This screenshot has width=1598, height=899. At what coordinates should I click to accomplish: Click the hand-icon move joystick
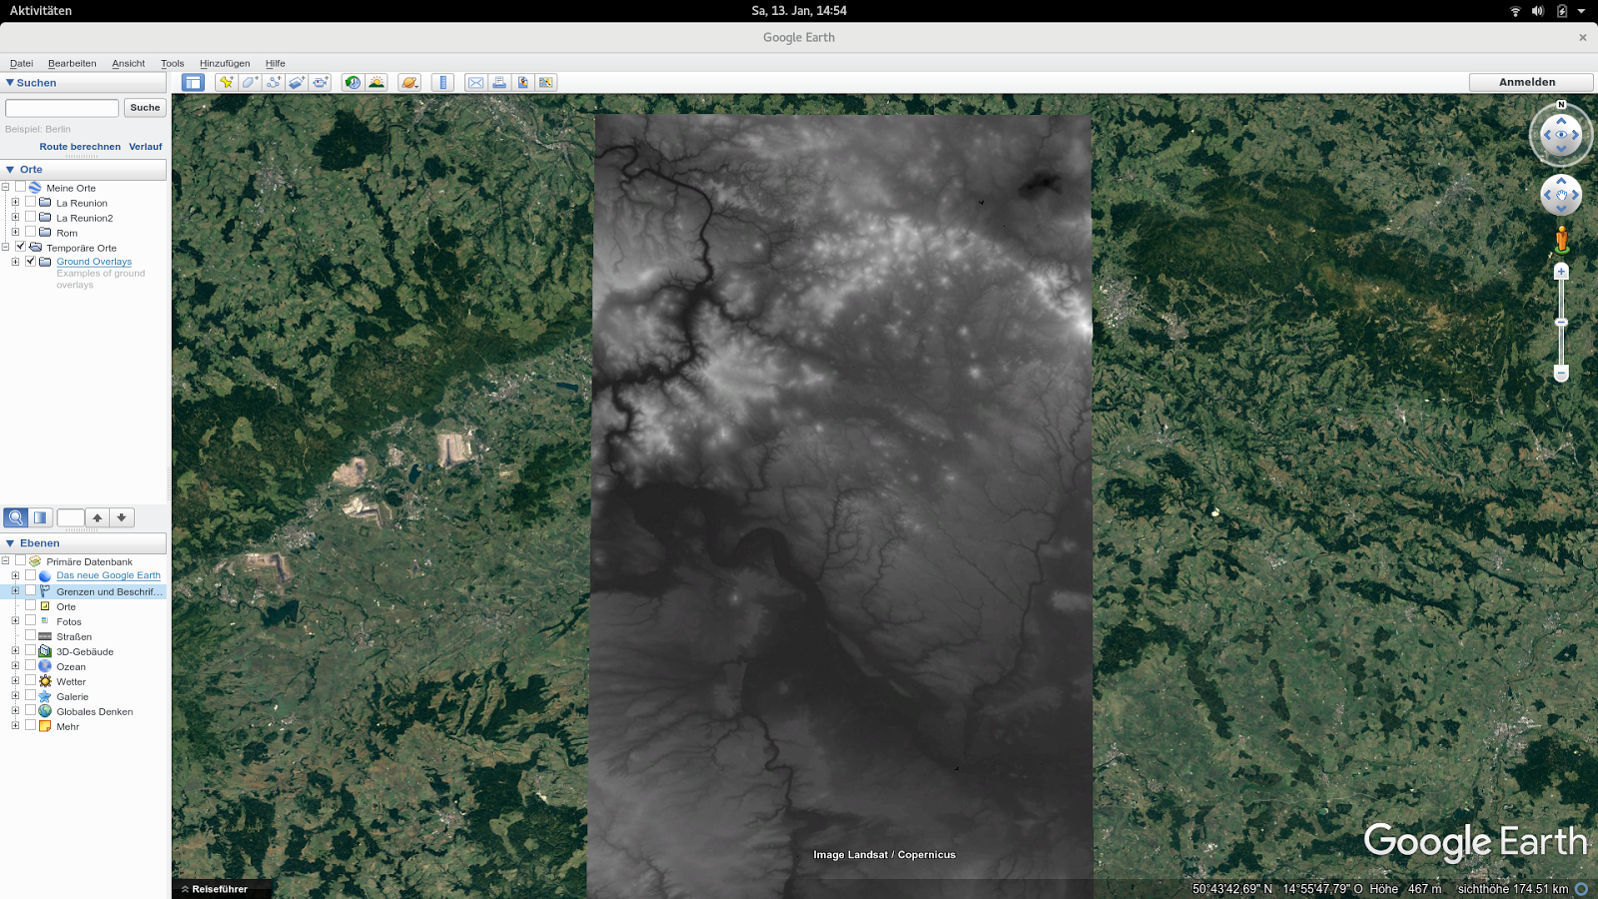point(1561,195)
